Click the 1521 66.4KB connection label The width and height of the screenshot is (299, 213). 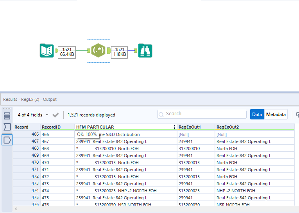67,52
